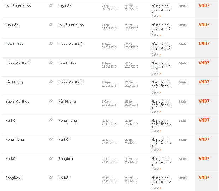
Task: Click route icon in Hà Nội to Hong Kong row
Action: click(51, 120)
